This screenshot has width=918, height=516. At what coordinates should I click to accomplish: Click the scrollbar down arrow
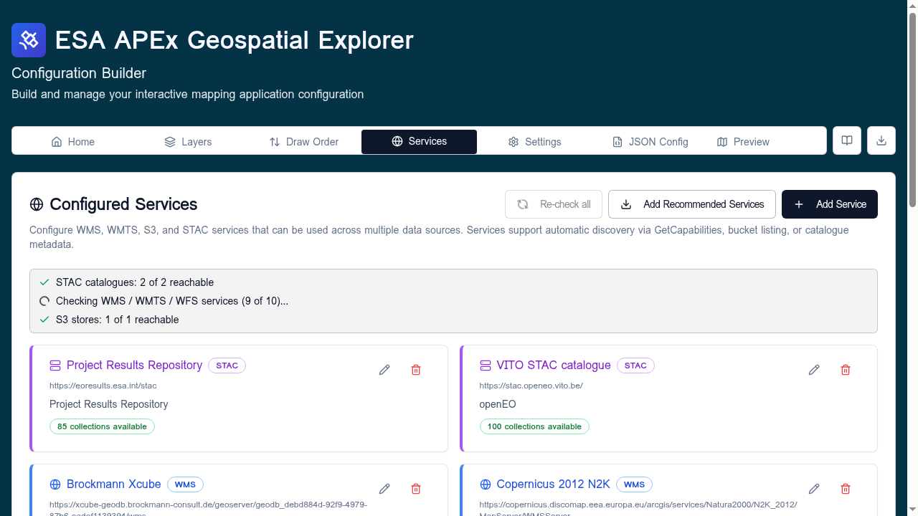point(912,510)
